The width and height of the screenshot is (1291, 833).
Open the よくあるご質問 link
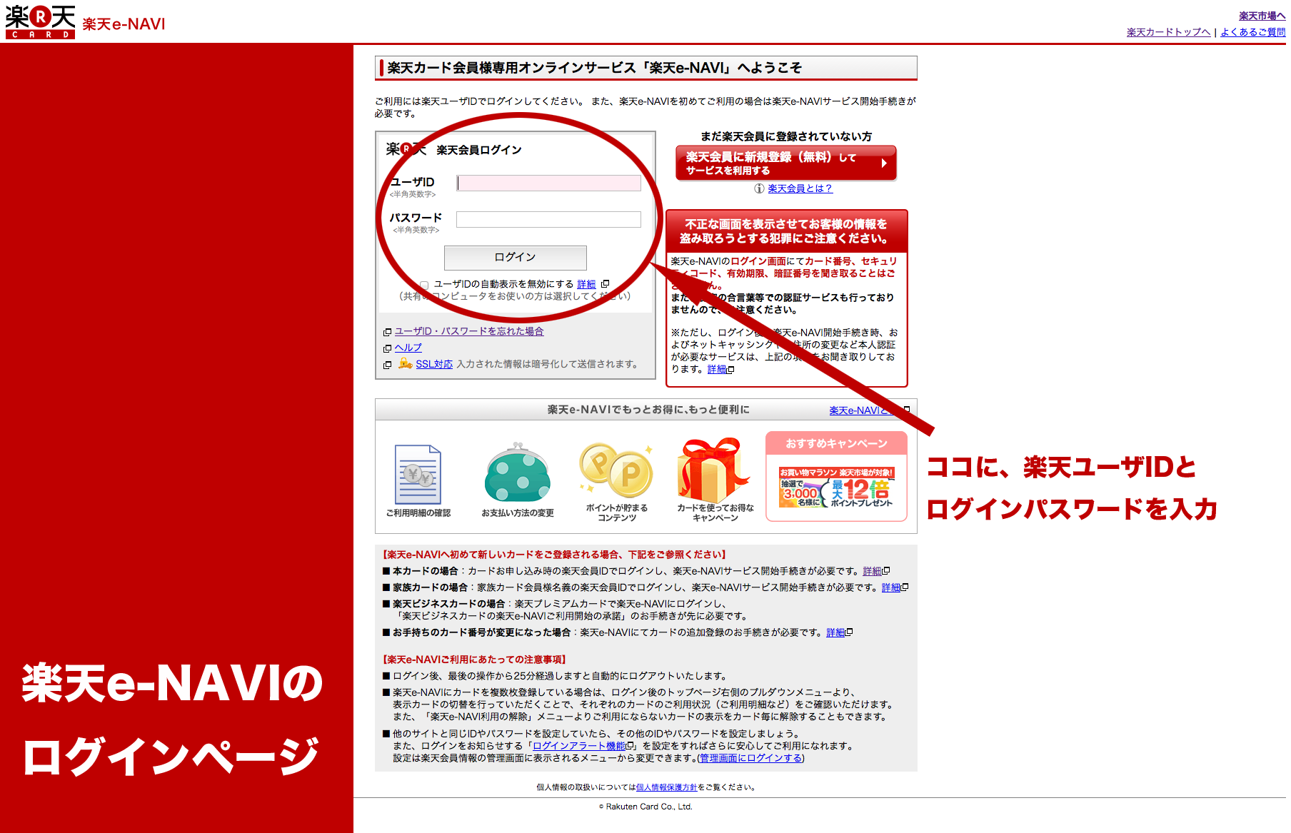coord(1252,32)
